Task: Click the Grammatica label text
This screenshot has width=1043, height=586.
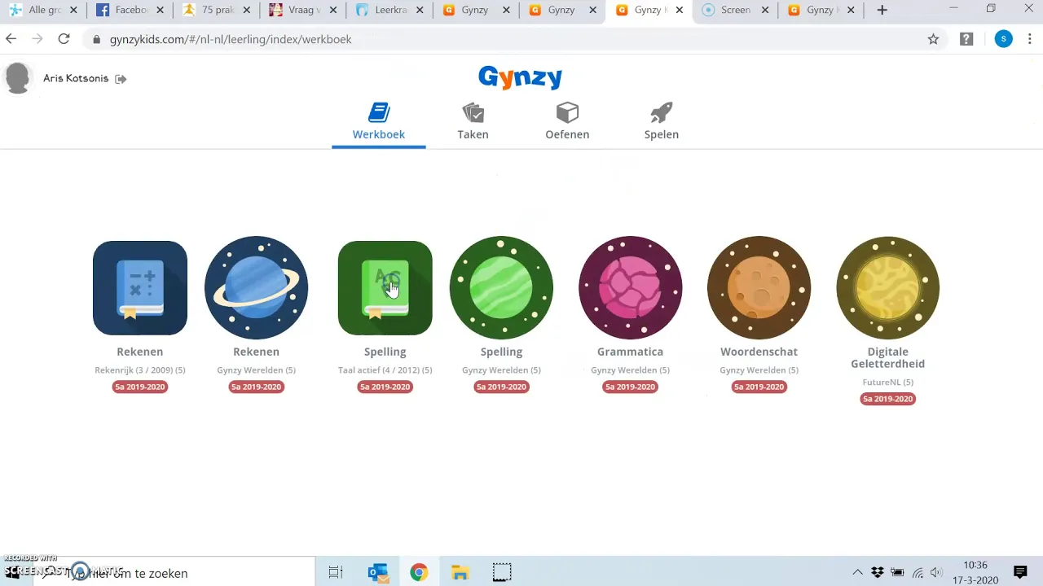Action: pyautogui.click(x=630, y=352)
